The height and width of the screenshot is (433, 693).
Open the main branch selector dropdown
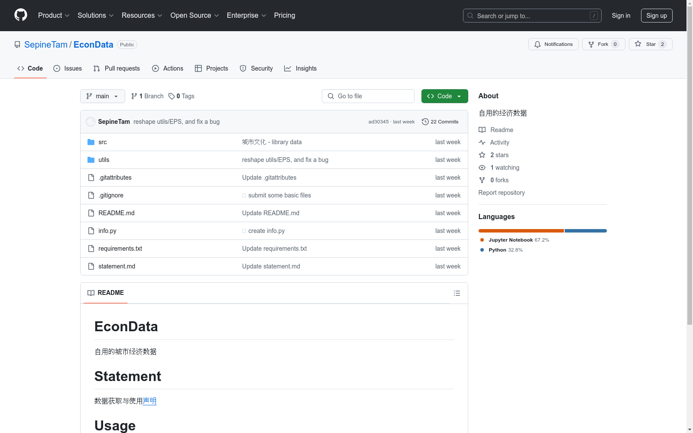(x=103, y=96)
